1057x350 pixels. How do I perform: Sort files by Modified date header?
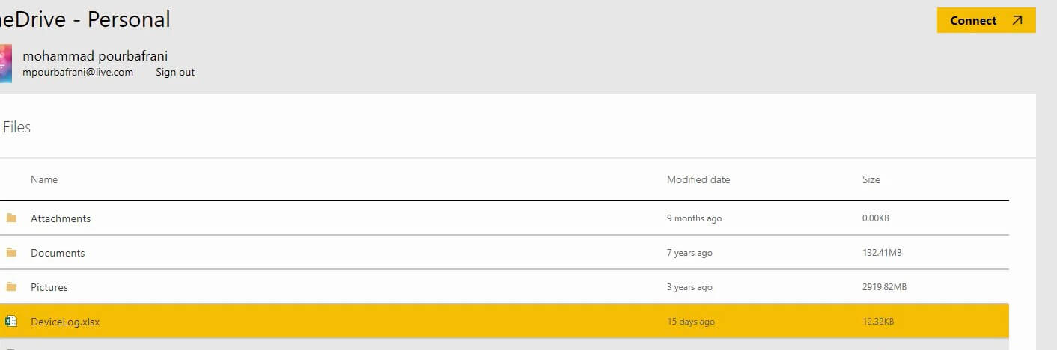(698, 179)
